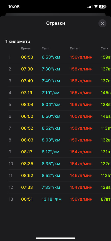
Task: Select split 13 pace 13'18''/км
Action: (x=52, y=199)
